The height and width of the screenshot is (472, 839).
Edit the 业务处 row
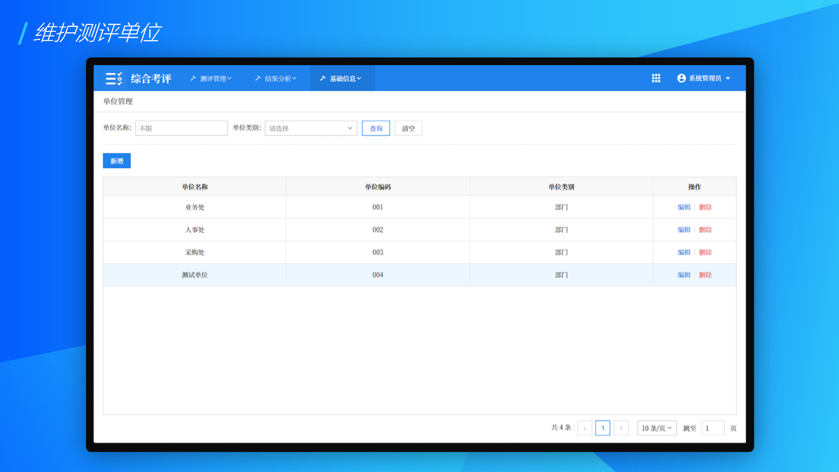pyautogui.click(x=684, y=207)
